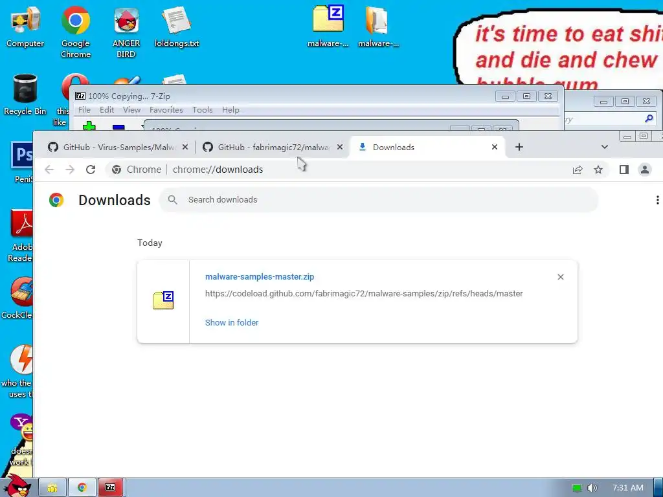
Task: Open the ANGER BIRD desktop icon
Action: 126,31
